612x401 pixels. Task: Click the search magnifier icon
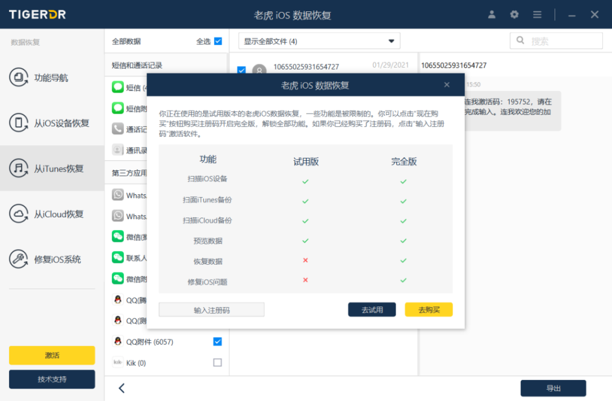[521, 41]
